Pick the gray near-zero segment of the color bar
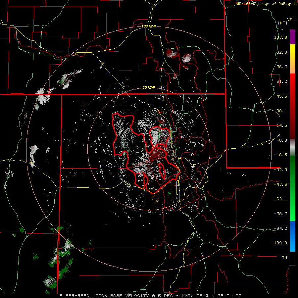The image size is (298, 298). (292, 147)
